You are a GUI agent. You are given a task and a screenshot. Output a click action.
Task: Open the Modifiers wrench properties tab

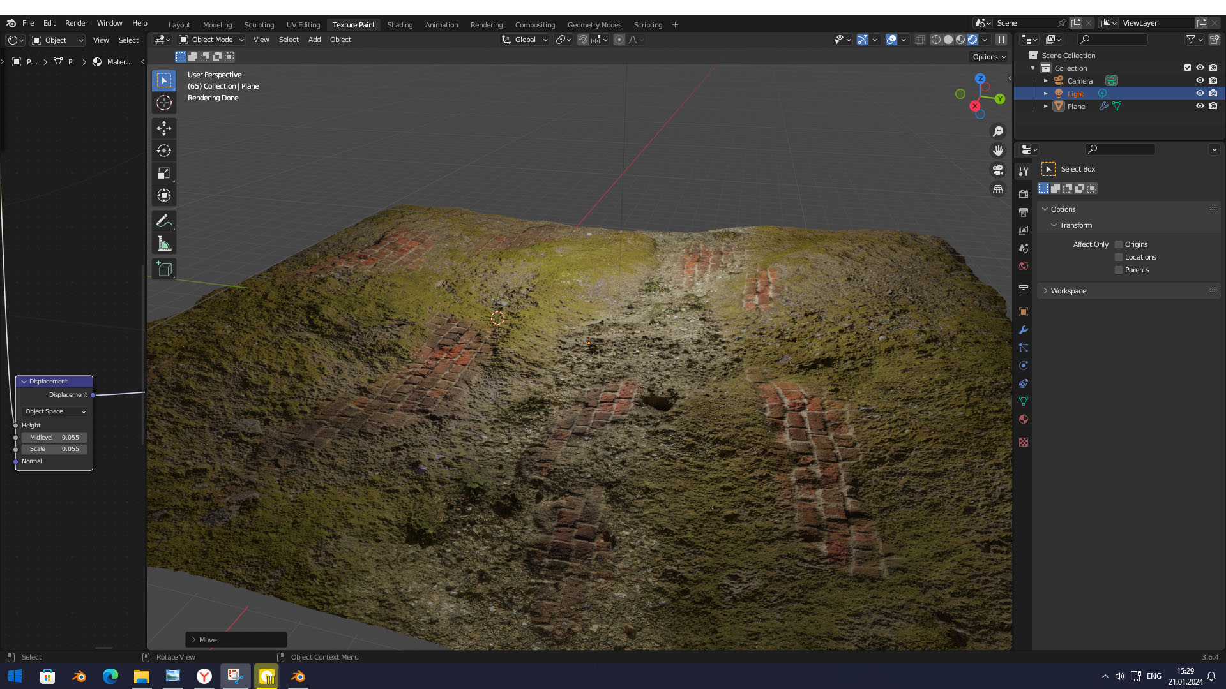pyautogui.click(x=1024, y=330)
